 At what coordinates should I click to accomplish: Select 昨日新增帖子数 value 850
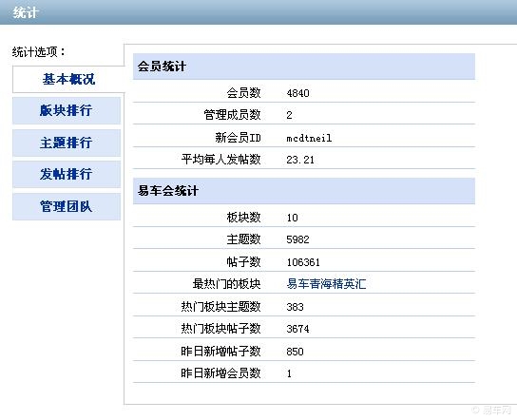click(x=295, y=352)
